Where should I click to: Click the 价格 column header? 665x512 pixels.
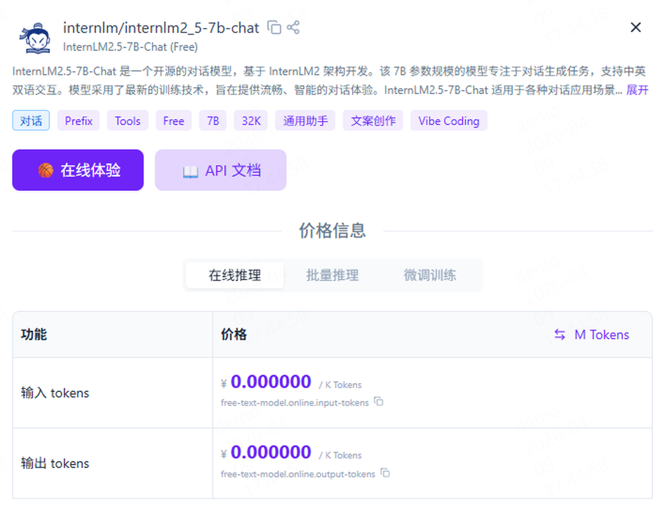(234, 335)
